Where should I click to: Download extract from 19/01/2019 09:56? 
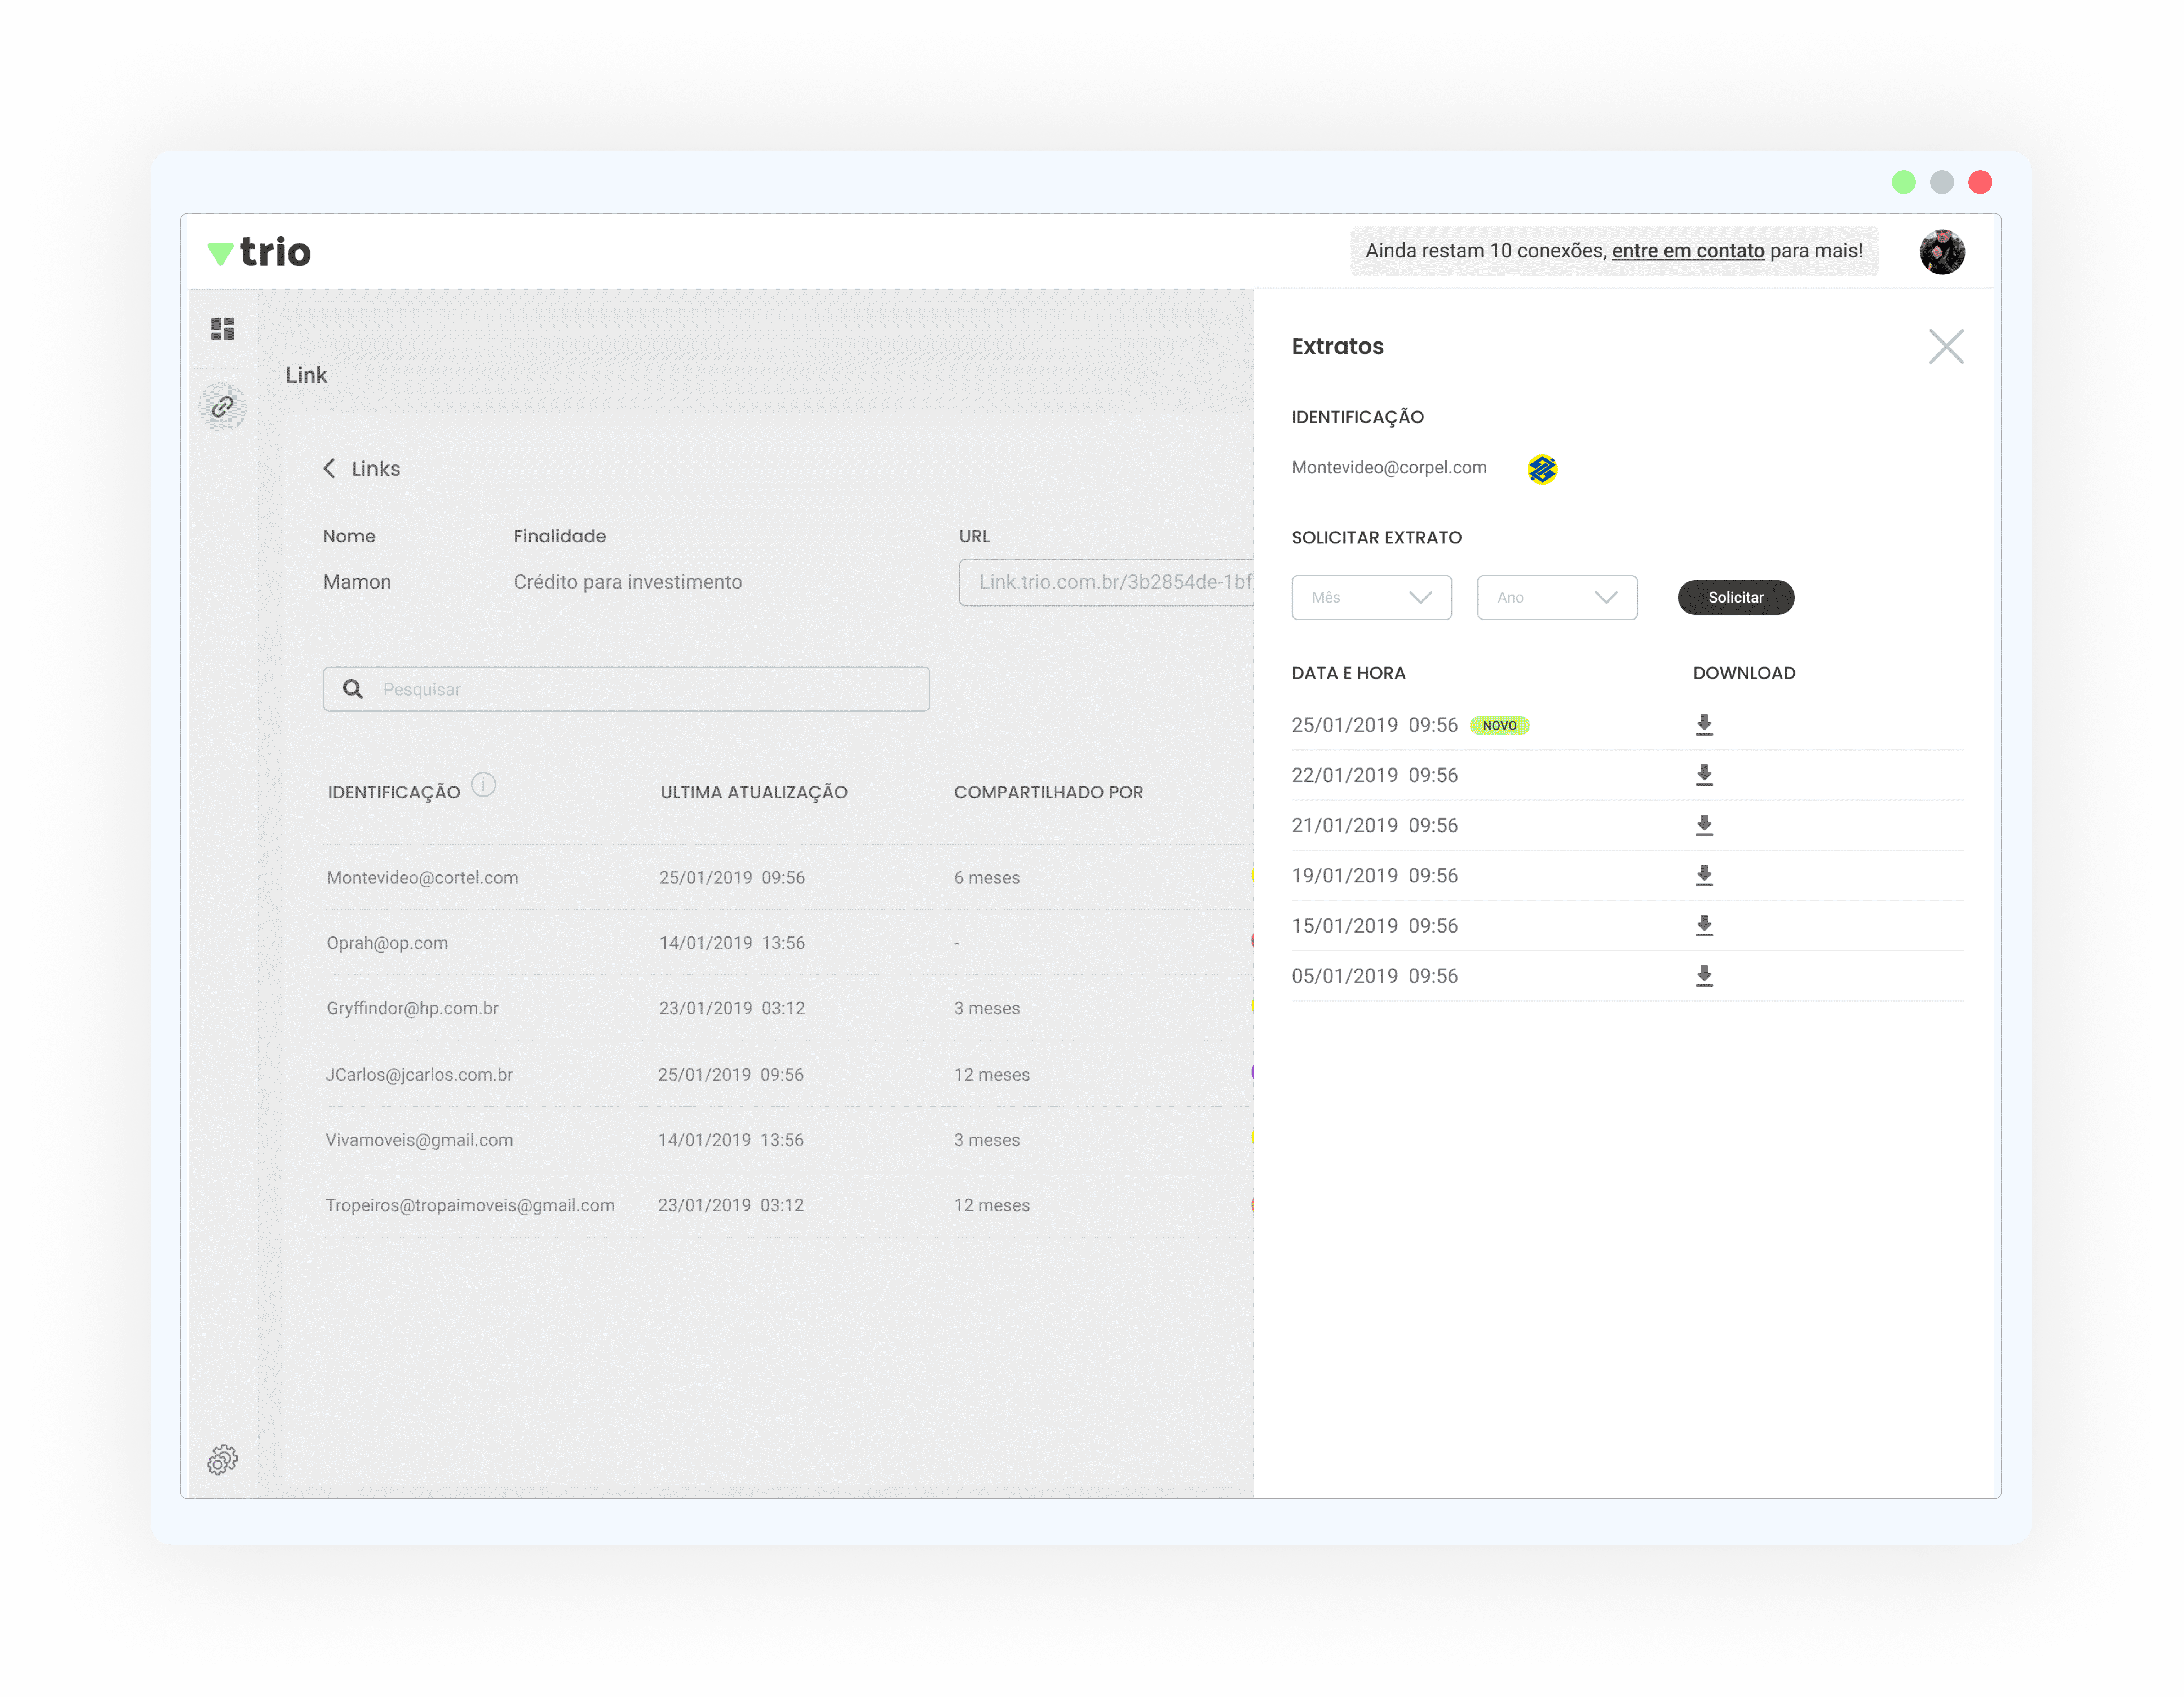(1704, 876)
